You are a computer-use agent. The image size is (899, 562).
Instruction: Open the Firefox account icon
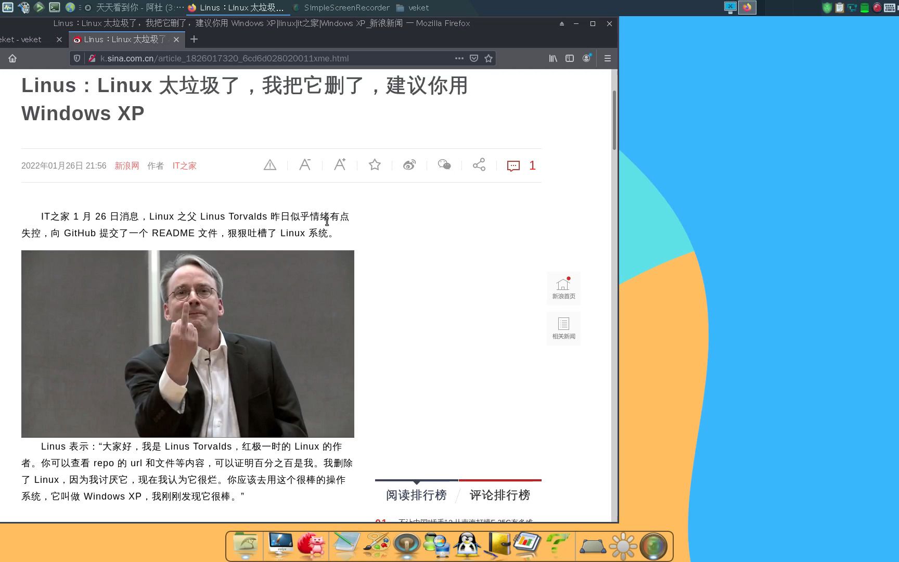click(x=587, y=58)
